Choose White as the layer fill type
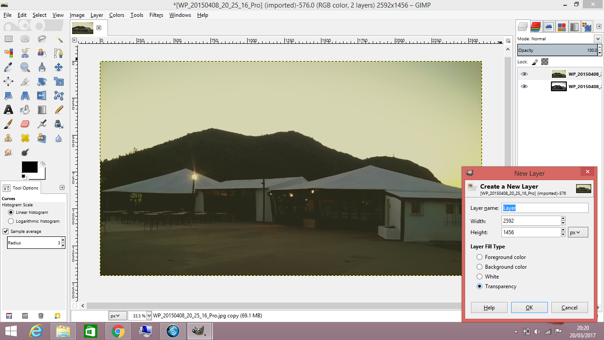 [x=479, y=276]
